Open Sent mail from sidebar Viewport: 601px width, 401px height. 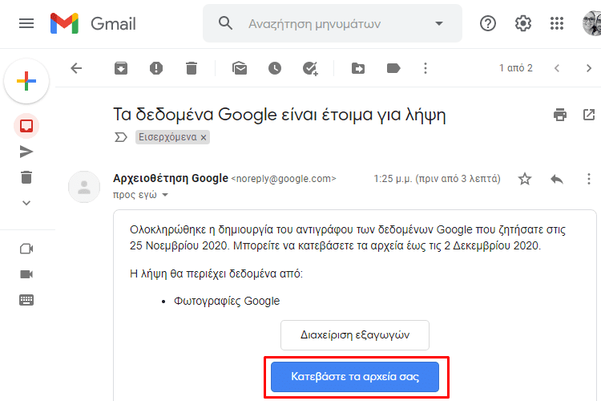click(26, 152)
